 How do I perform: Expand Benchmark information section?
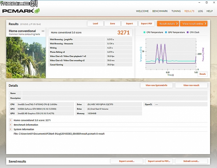pyautogui.click(x=11, y=125)
